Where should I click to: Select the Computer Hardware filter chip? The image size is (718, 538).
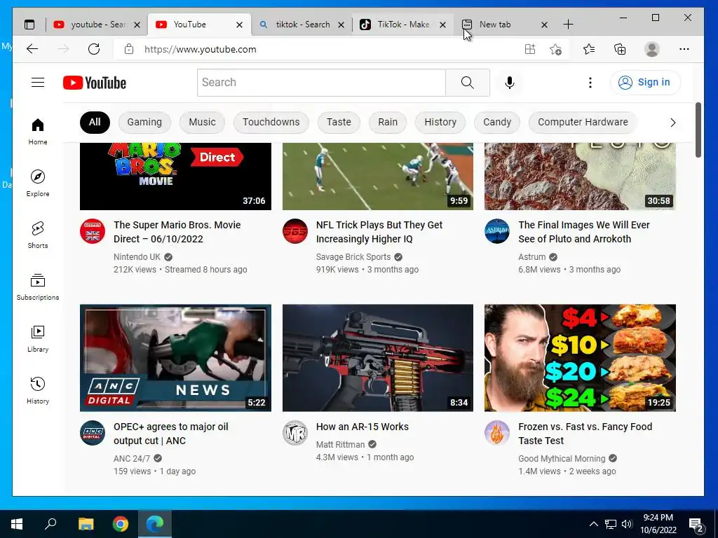point(583,122)
